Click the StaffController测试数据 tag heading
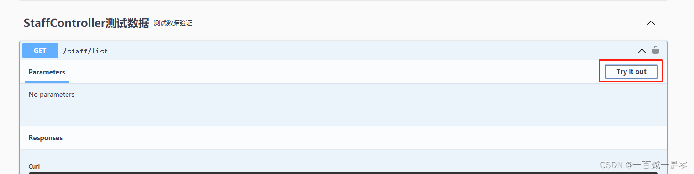Viewport: 694px width, 174px height. (x=86, y=23)
